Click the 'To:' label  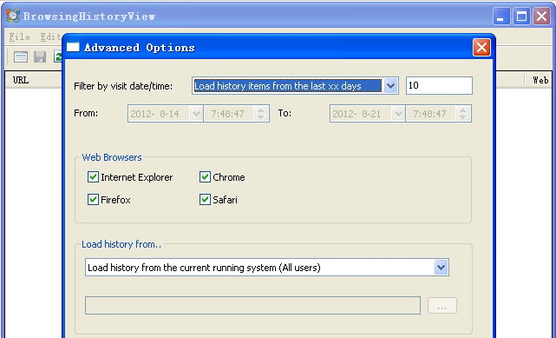click(x=285, y=113)
